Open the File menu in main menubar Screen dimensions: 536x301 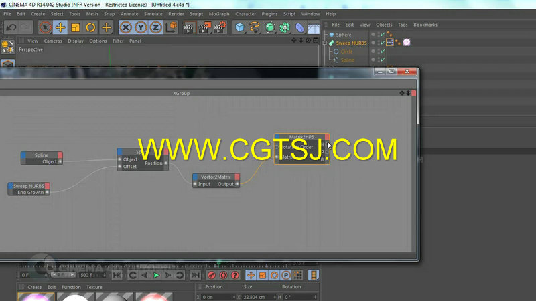pos(7,14)
